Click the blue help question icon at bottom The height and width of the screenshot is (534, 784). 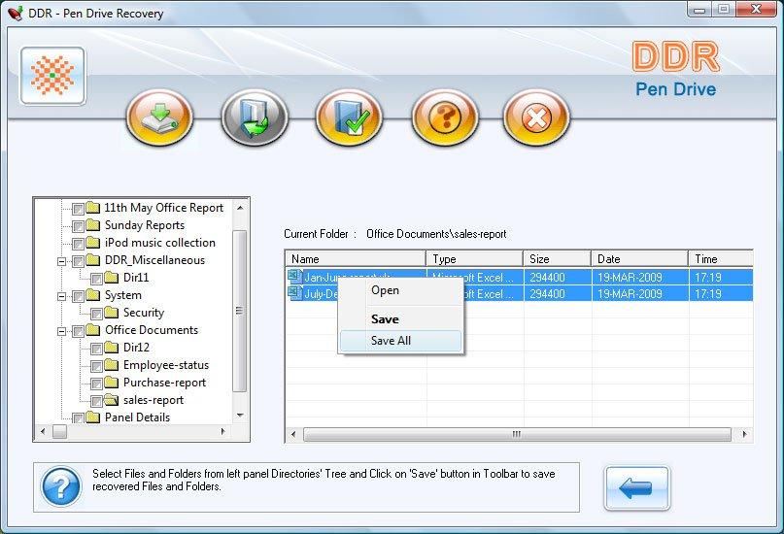pos(61,486)
